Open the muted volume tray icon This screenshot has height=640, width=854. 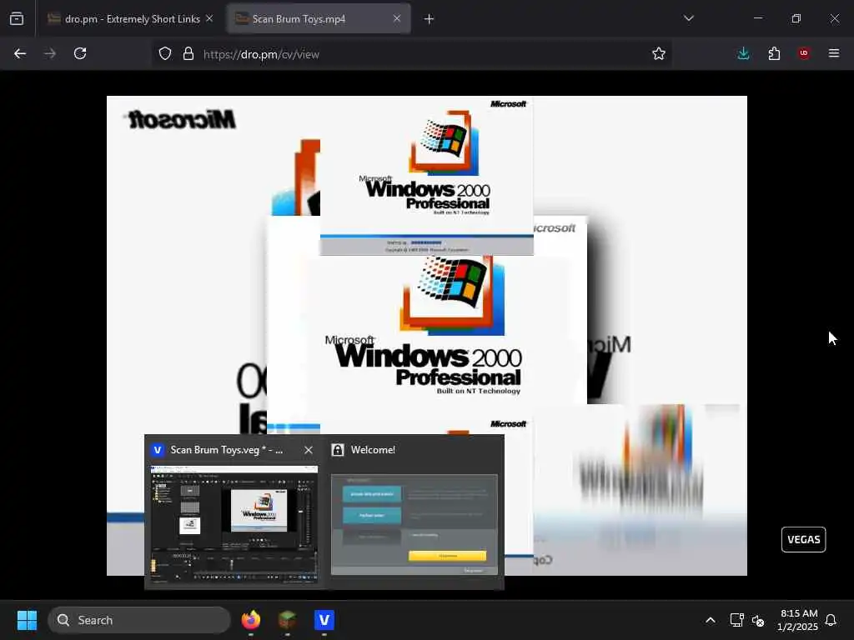[x=757, y=620]
